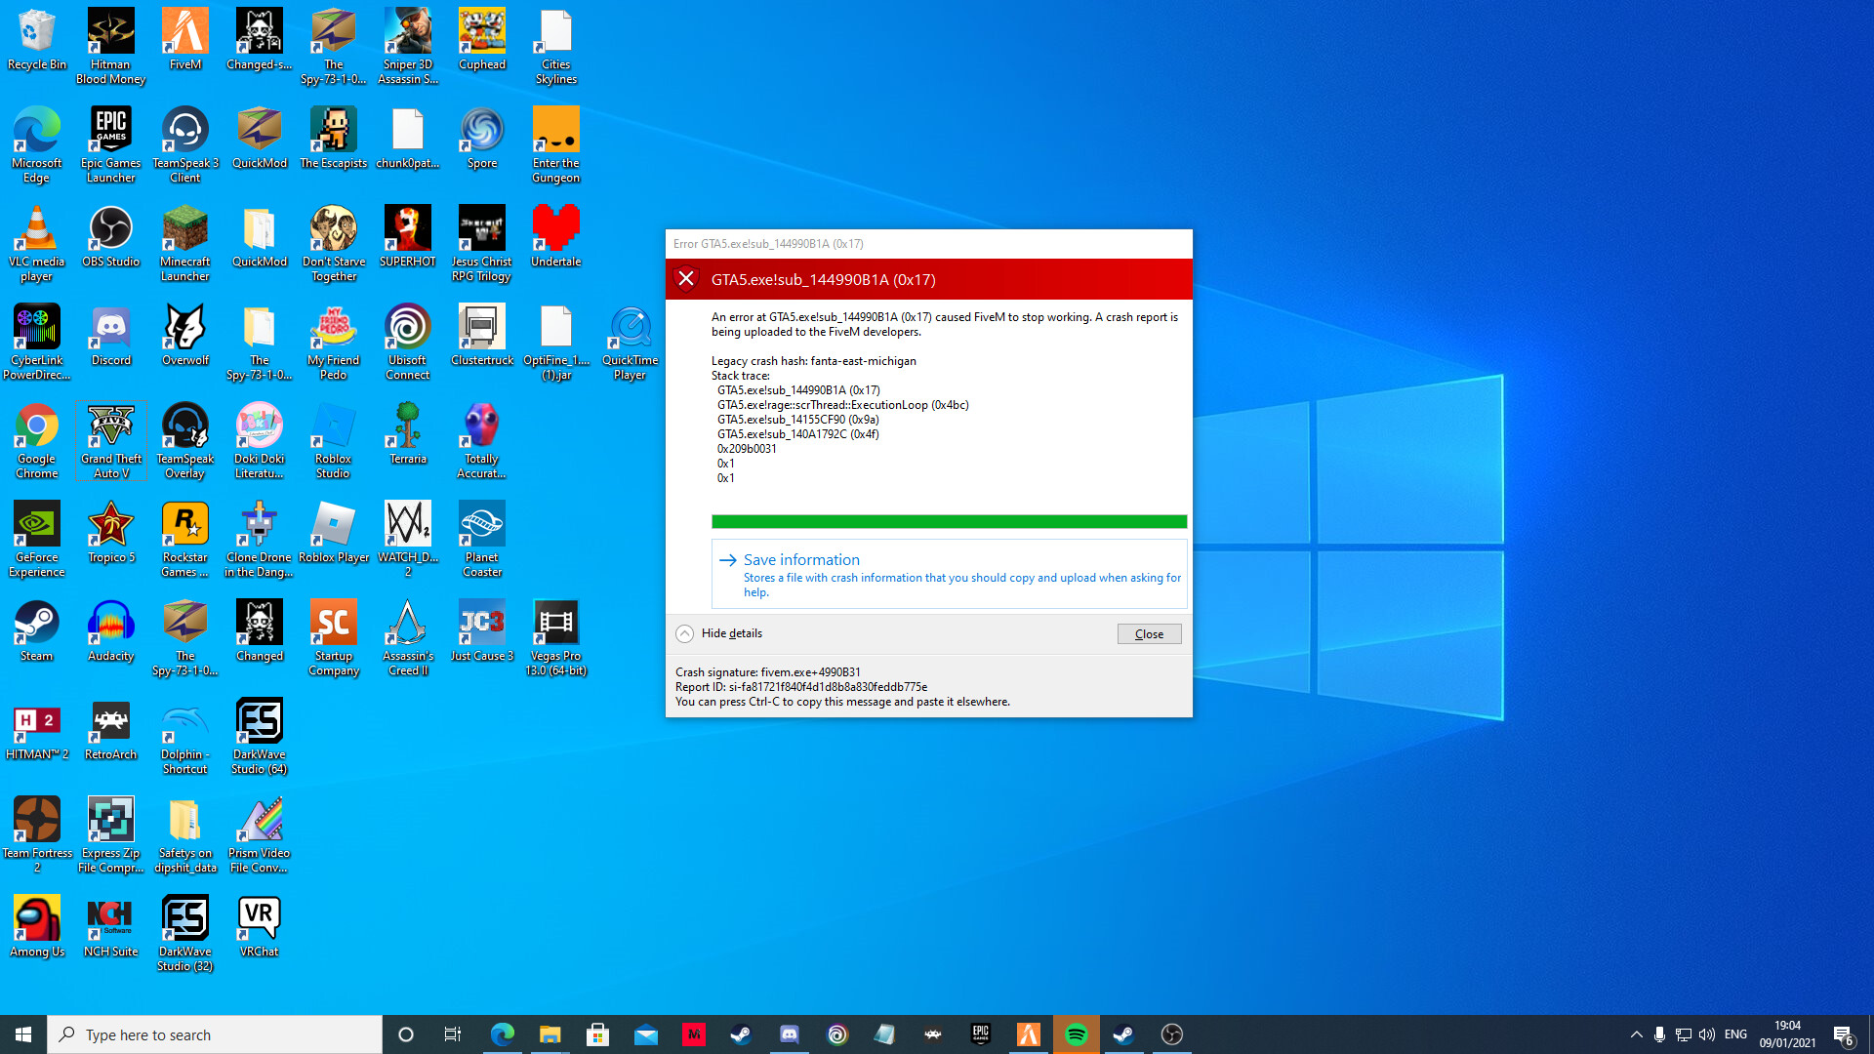The height and width of the screenshot is (1054, 1874).
Task: Open FiveM from the taskbar
Action: [x=1029, y=1034]
